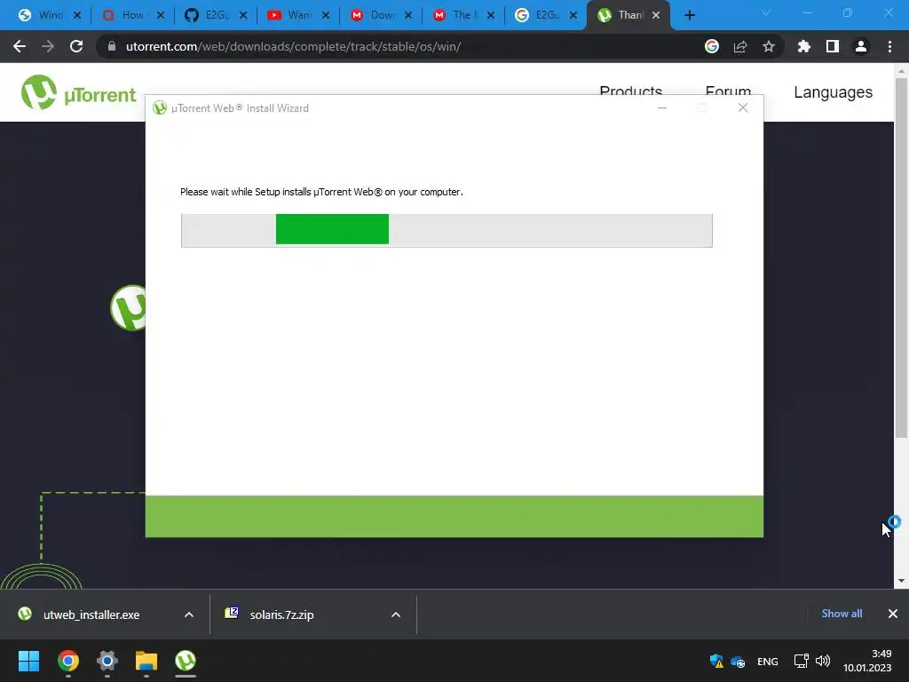
Task: Click scrollbar down arrow
Action: pyautogui.click(x=901, y=581)
